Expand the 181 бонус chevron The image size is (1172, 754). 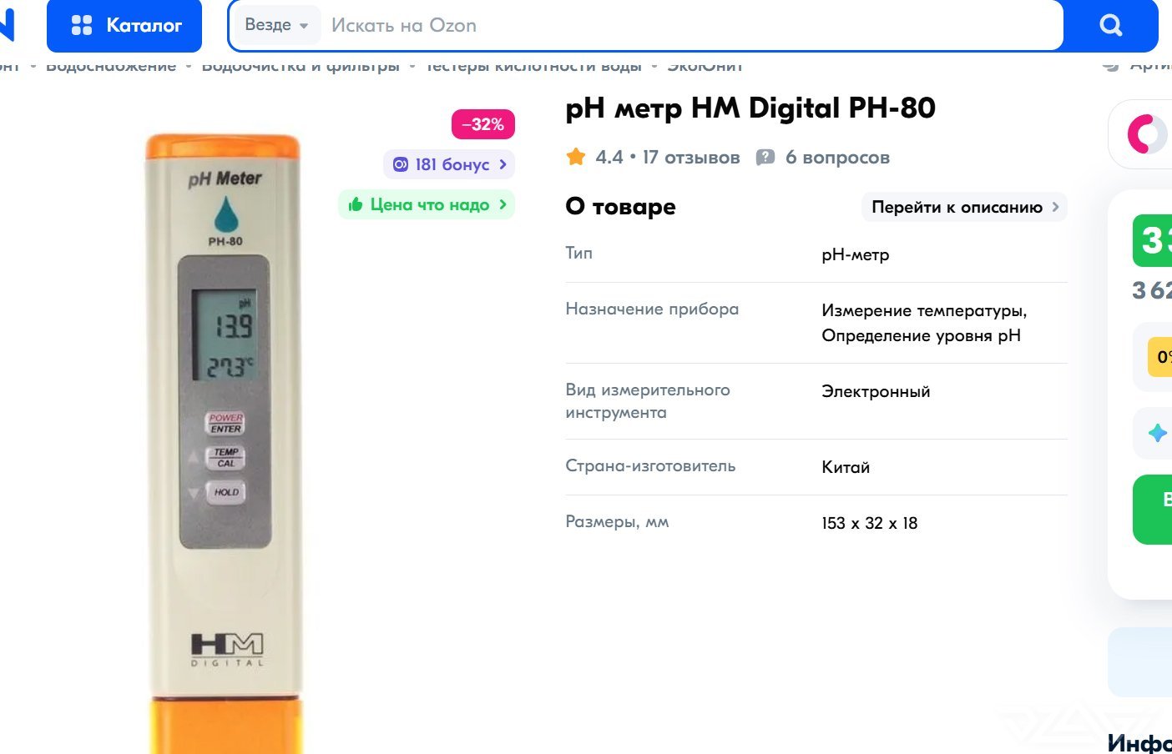pos(503,164)
